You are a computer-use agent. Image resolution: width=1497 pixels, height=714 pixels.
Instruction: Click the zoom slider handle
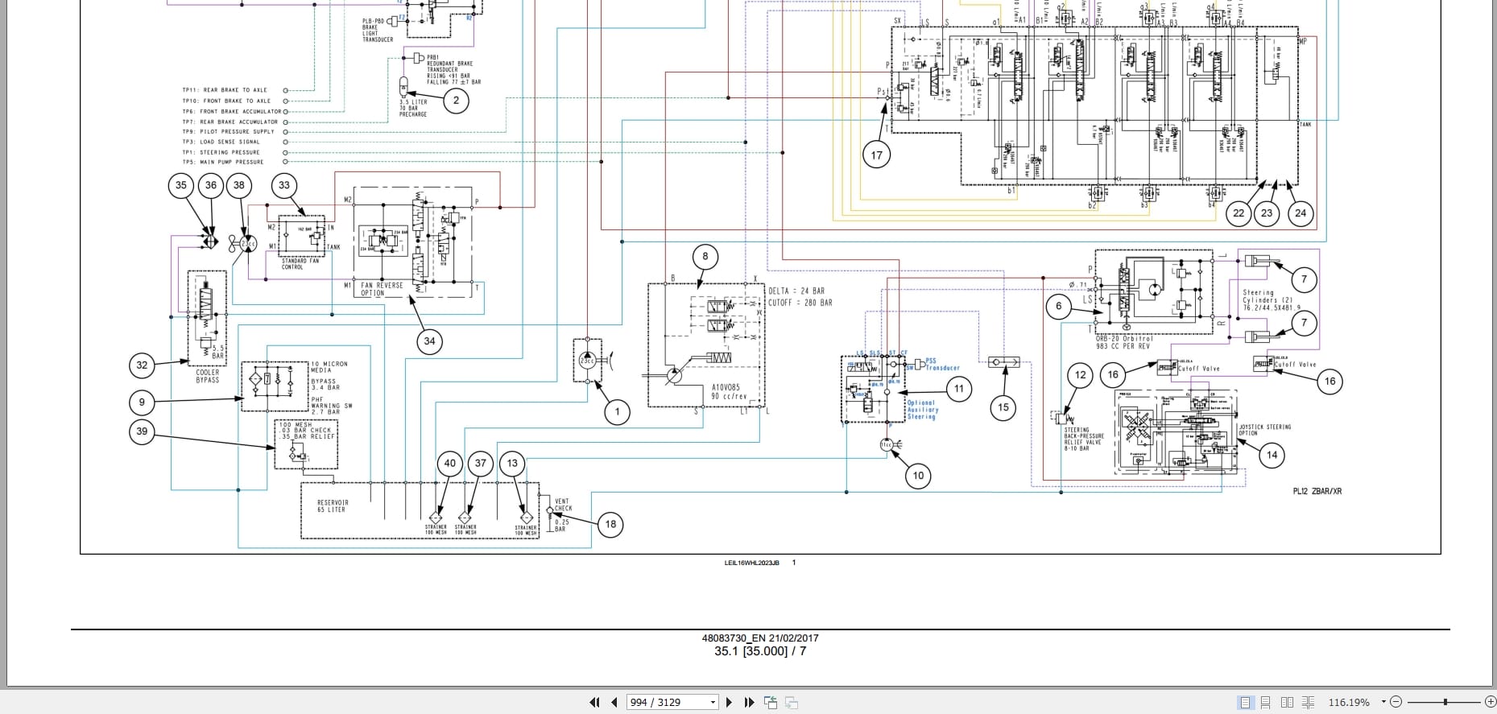[x=1446, y=702]
